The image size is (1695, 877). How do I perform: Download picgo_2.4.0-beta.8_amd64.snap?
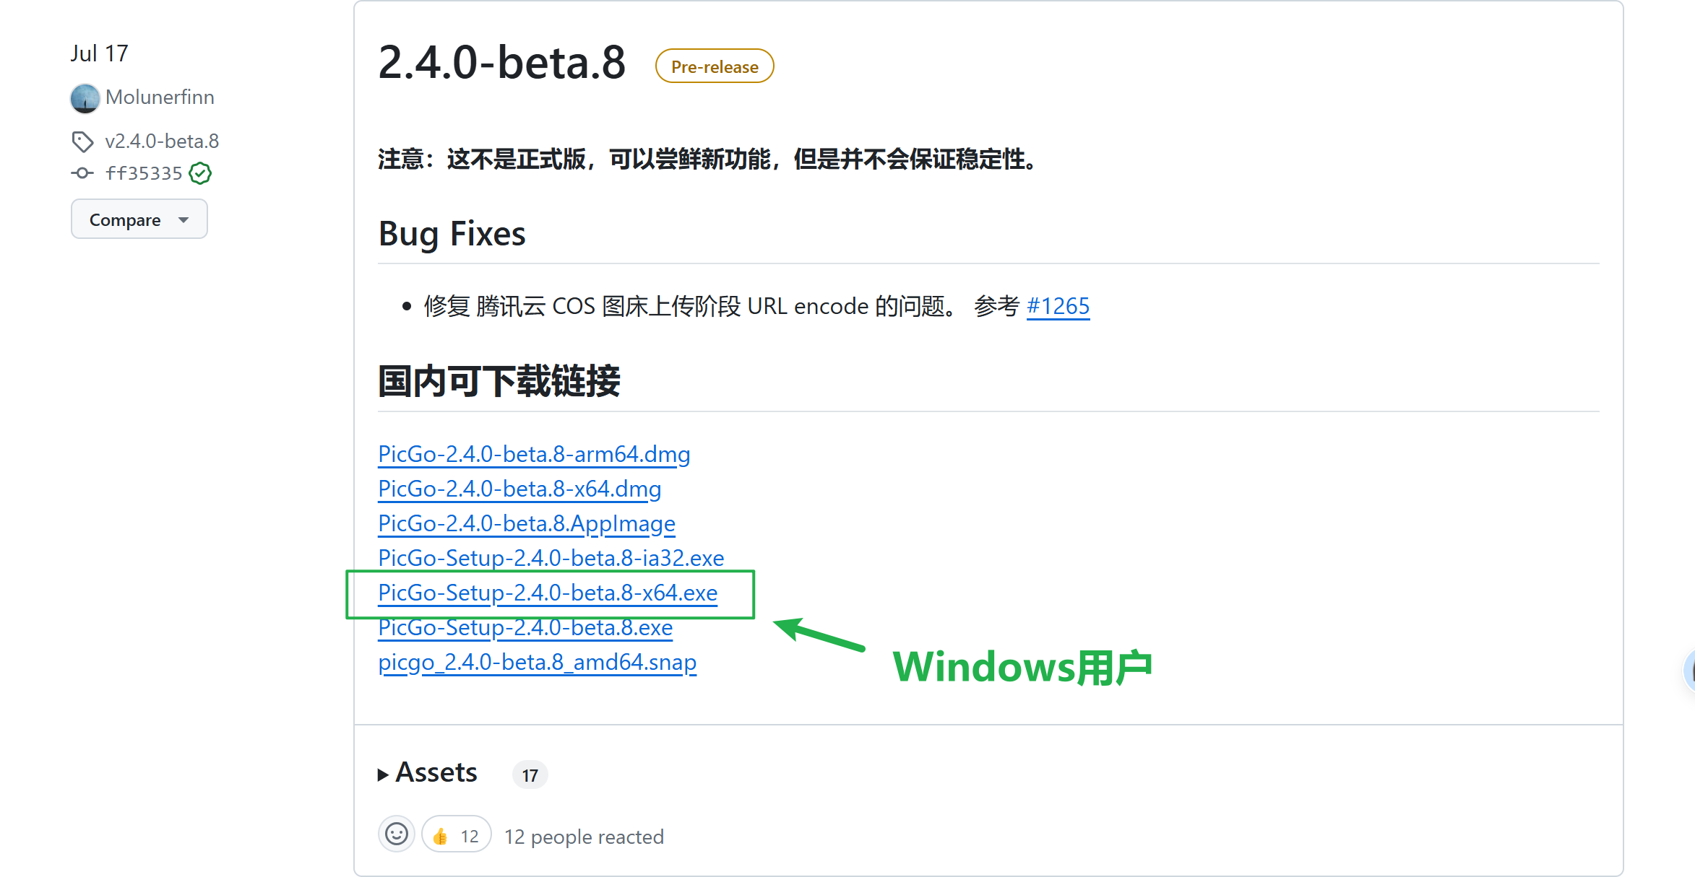538,662
